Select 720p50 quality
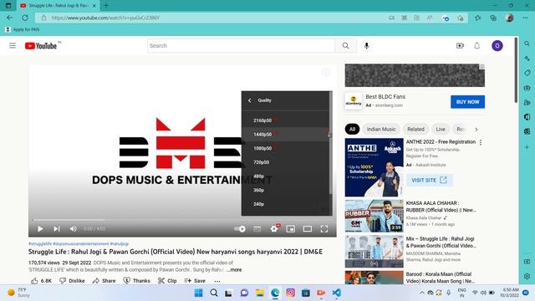Viewport: 535px width, 301px height. (285, 162)
